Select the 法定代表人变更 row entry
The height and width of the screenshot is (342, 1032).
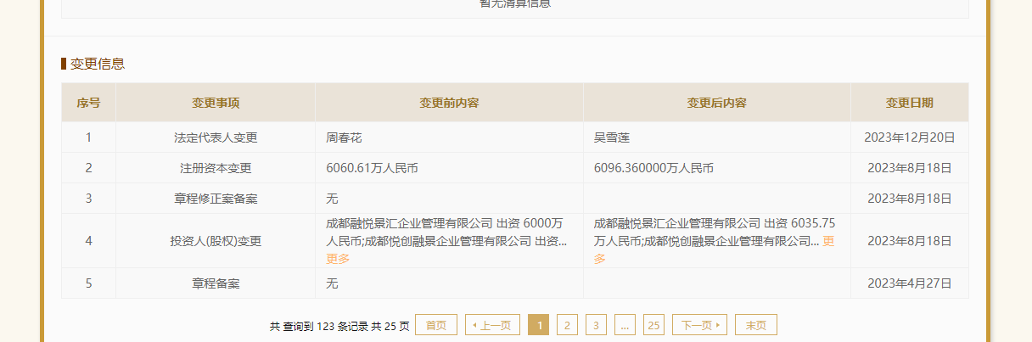pos(216,137)
